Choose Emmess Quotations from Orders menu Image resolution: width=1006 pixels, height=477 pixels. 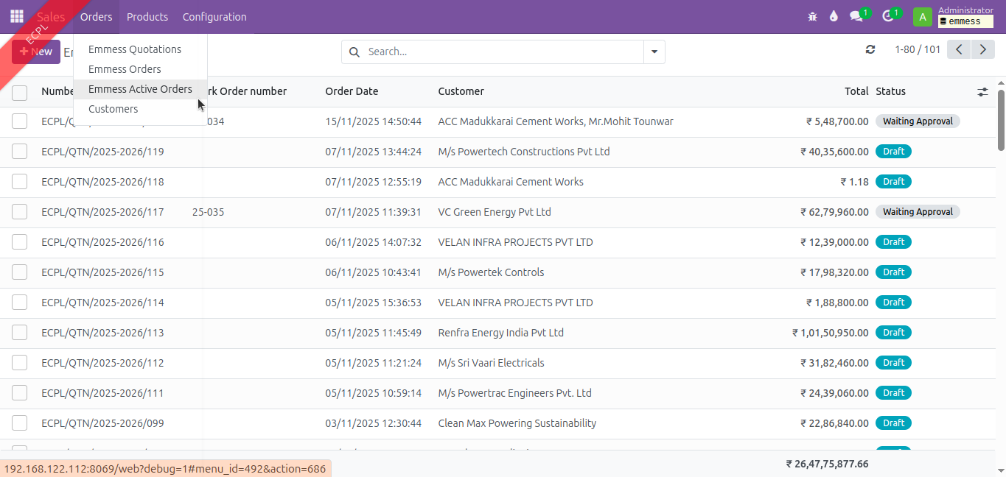135,49
